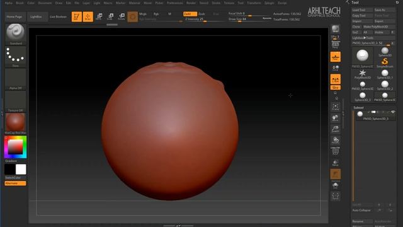Image resolution: width=403 pixels, height=227 pixels.
Task: Open the Document menu
Action: coord(45,3)
